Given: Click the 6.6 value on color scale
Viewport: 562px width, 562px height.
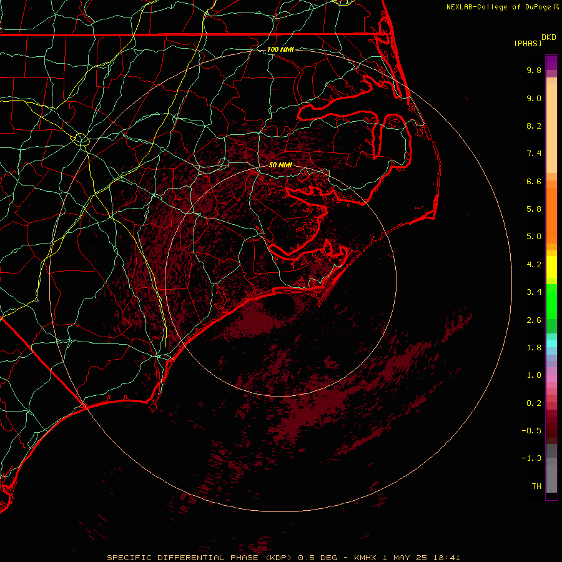Looking at the screenshot, I should [x=534, y=181].
